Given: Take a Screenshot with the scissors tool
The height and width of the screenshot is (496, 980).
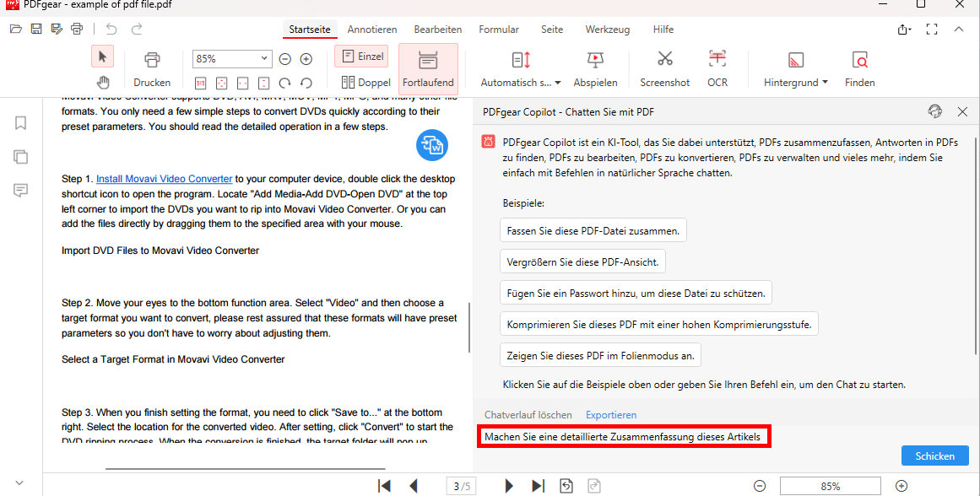Looking at the screenshot, I should [x=665, y=68].
